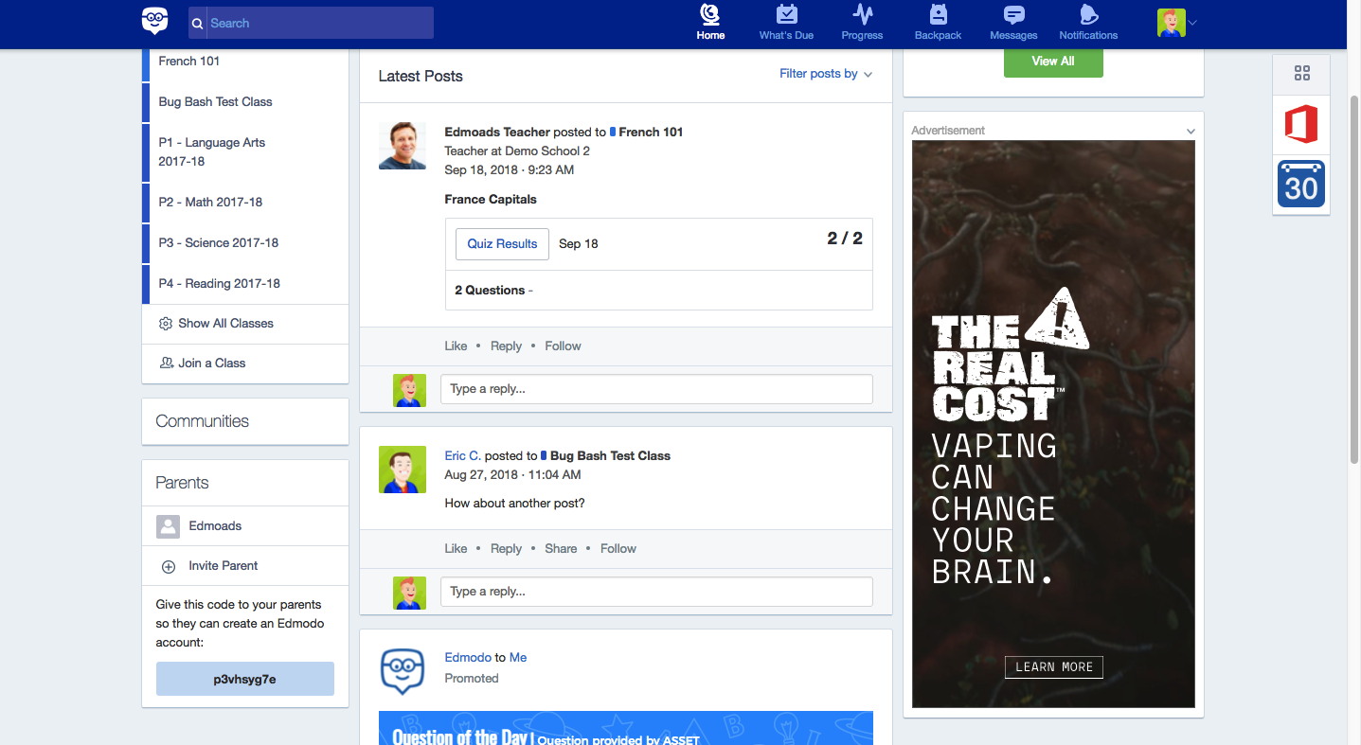Open the Filter posts by dropdown

point(825,74)
